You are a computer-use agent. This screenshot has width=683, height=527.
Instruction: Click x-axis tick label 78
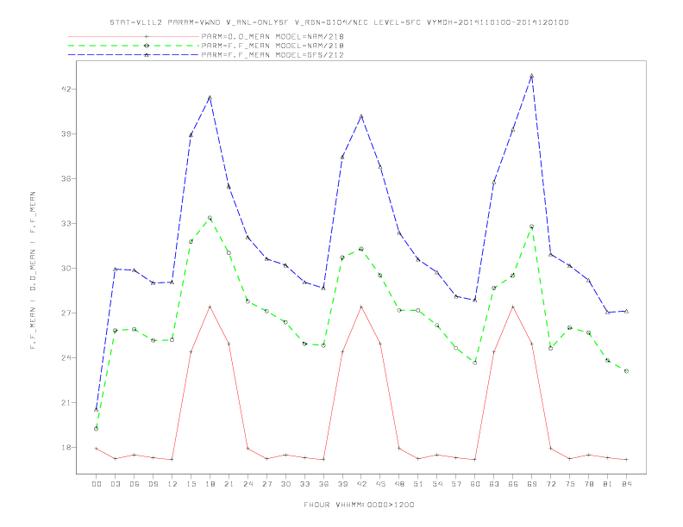click(588, 484)
